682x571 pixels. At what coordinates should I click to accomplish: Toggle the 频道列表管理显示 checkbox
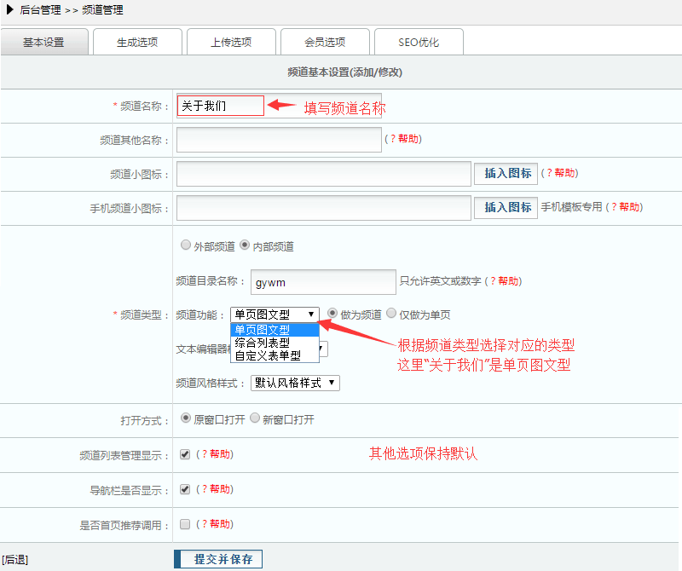pyautogui.click(x=185, y=454)
